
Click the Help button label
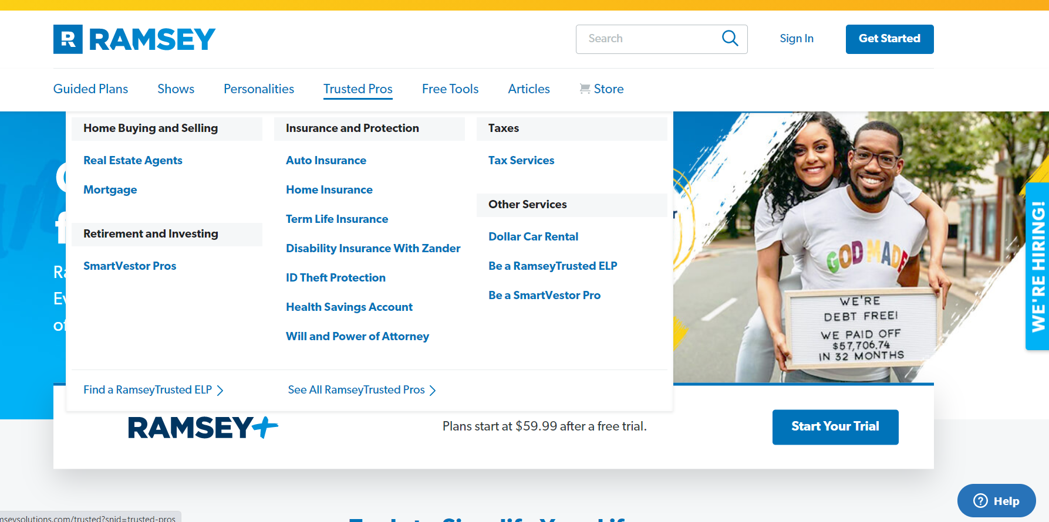1006,501
